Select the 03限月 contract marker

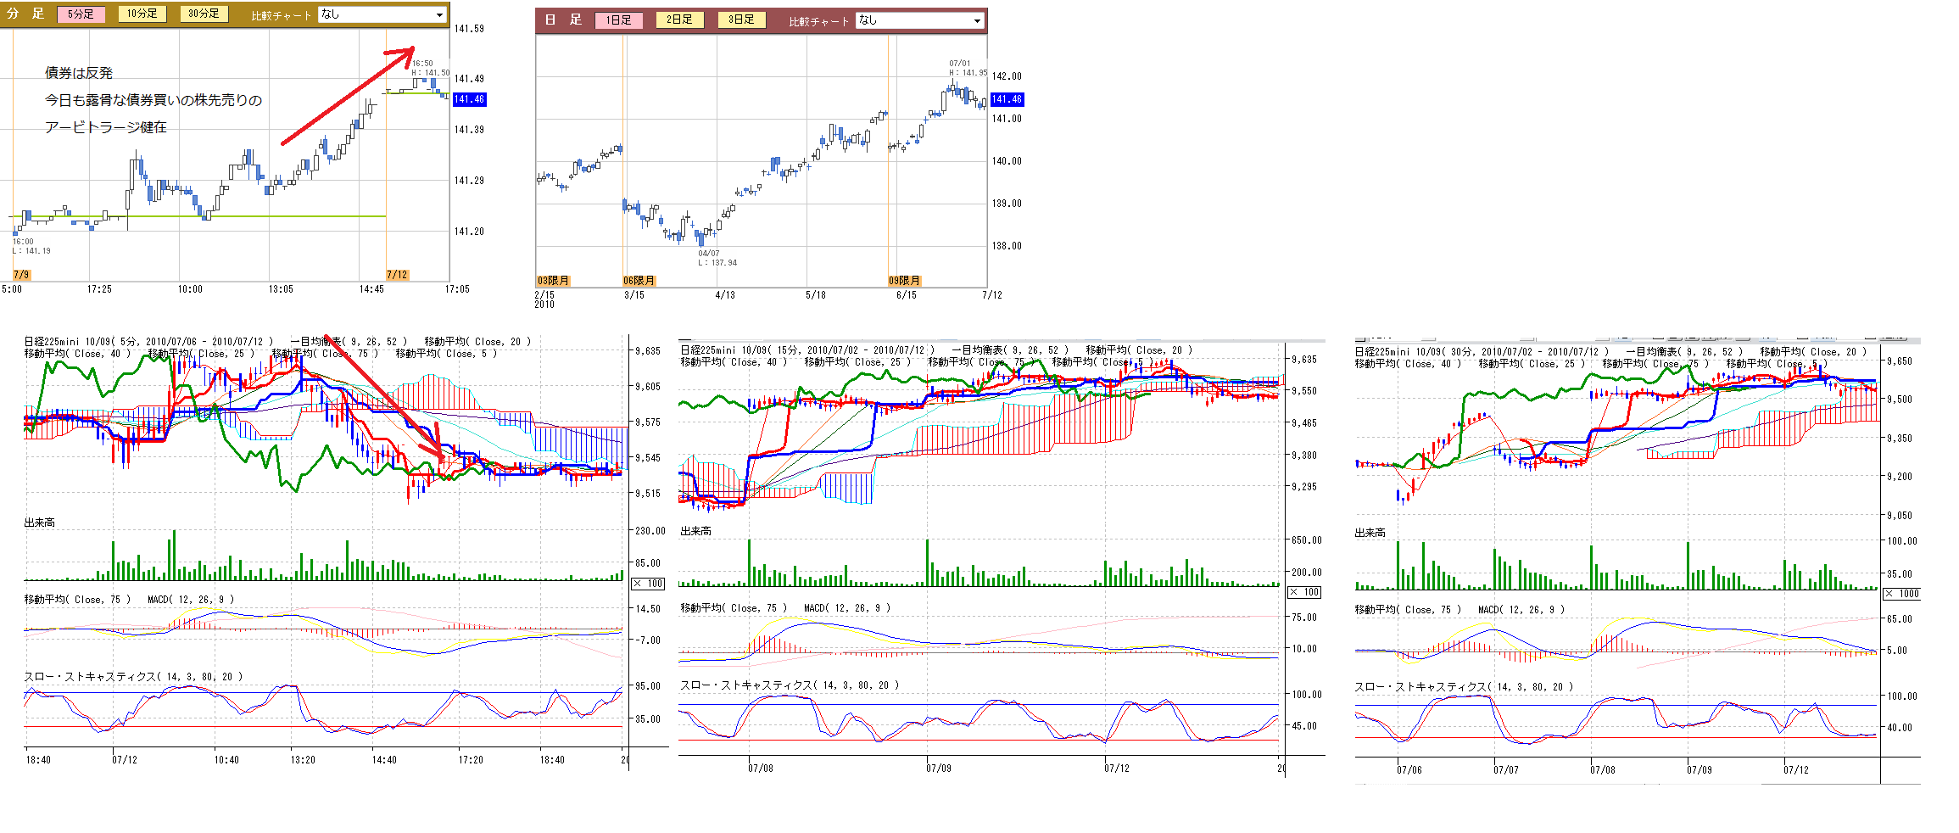(x=553, y=281)
